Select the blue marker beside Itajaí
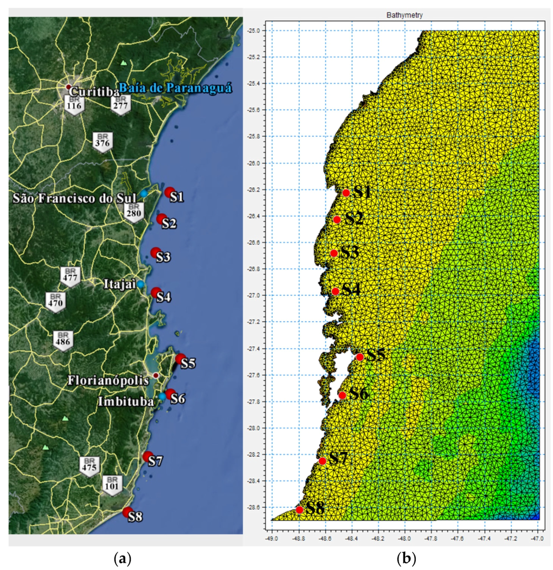553x570 pixels. click(140, 284)
